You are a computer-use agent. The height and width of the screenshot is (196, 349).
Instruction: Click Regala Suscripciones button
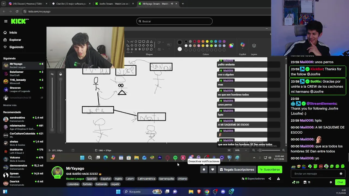click(x=237, y=170)
